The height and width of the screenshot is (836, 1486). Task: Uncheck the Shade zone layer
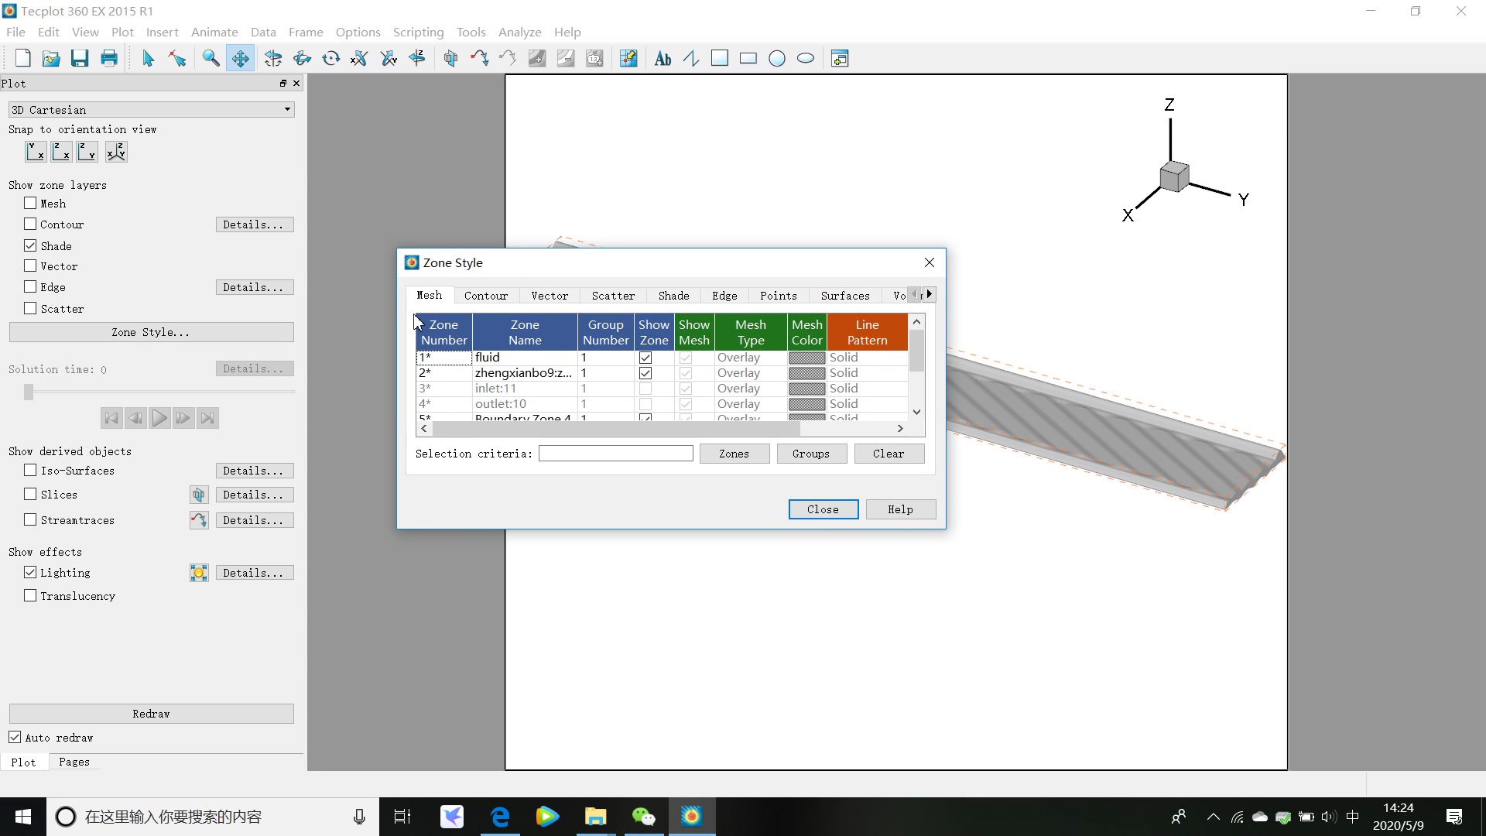pos(30,245)
